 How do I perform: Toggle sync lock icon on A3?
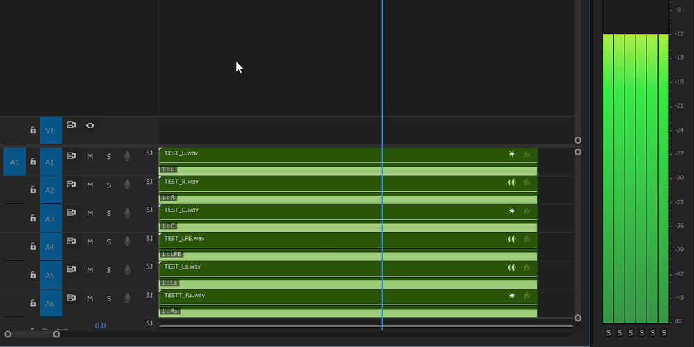click(x=72, y=212)
